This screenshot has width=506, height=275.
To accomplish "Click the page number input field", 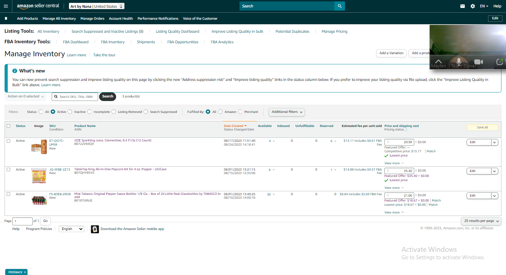I will click(22, 221).
